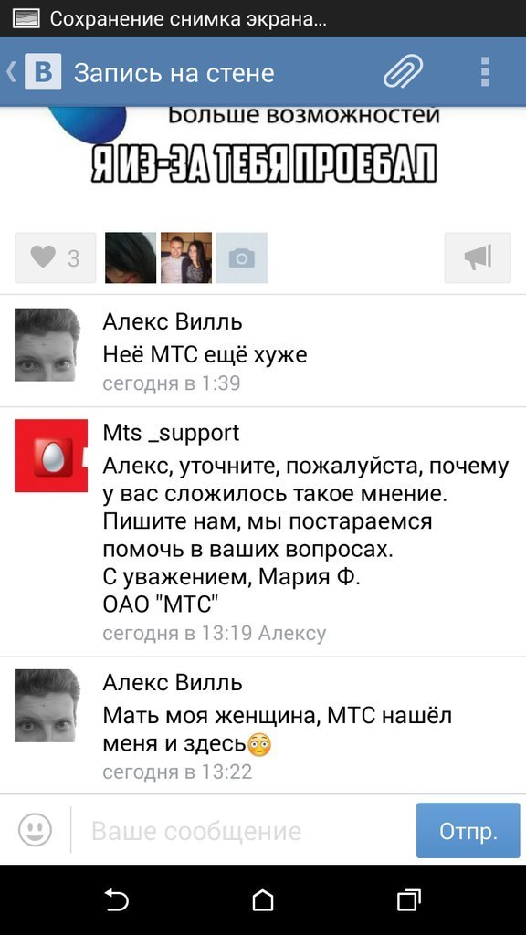Tap the Android recent apps button
The image size is (526, 935).
point(409,899)
